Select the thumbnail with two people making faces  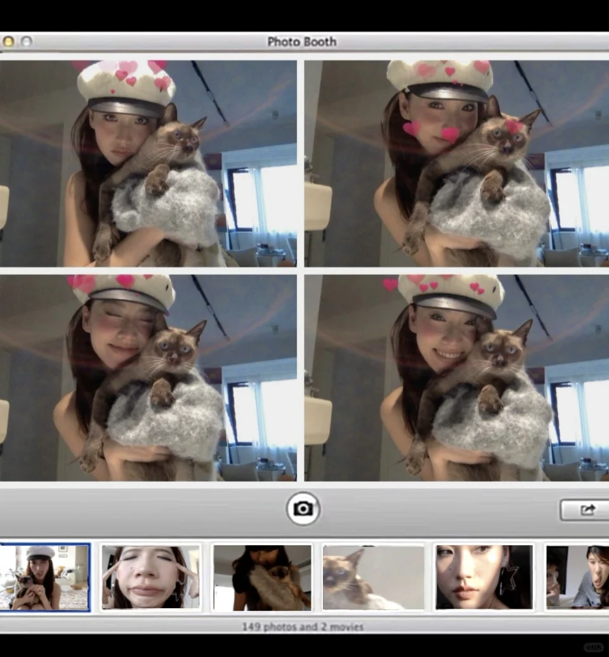tap(577, 577)
